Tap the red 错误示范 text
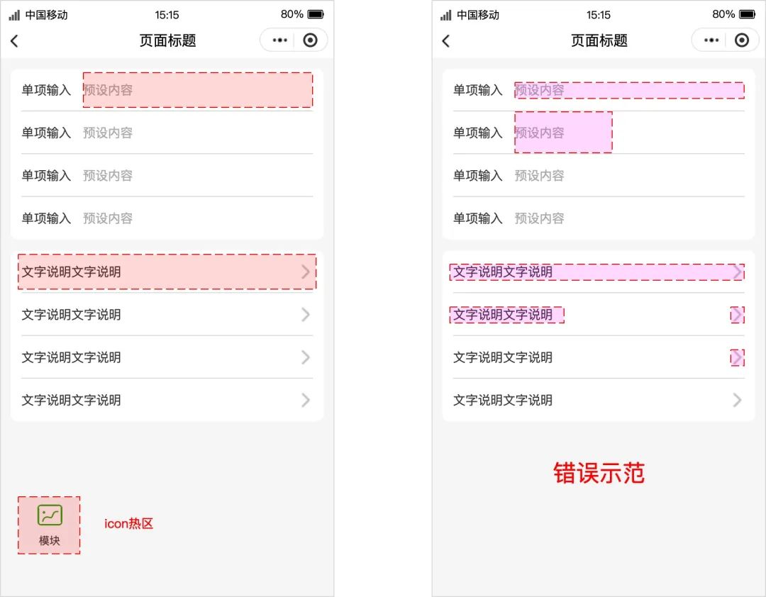766x597 pixels. [597, 474]
